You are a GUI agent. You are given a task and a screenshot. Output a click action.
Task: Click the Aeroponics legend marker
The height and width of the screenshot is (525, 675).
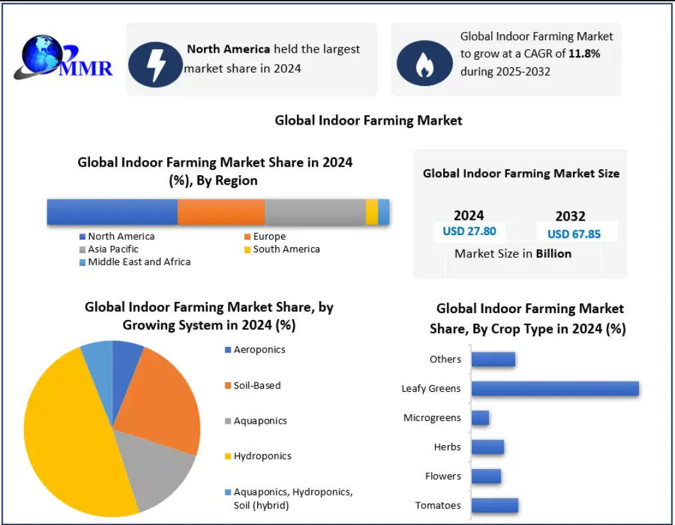pyautogui.click(x=228, y=350)
